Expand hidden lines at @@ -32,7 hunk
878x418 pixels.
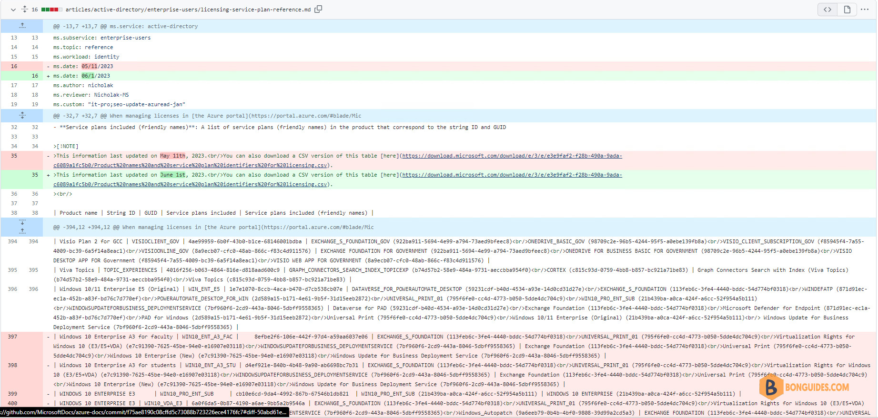22,116
